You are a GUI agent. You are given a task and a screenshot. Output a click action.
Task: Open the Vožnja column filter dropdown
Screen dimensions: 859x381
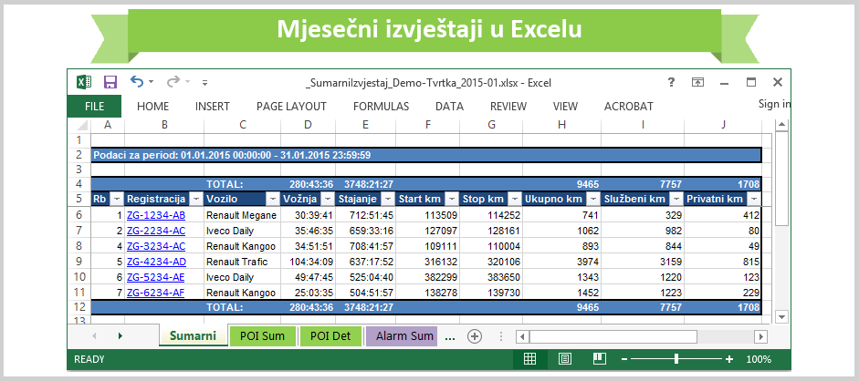[328, 199]
